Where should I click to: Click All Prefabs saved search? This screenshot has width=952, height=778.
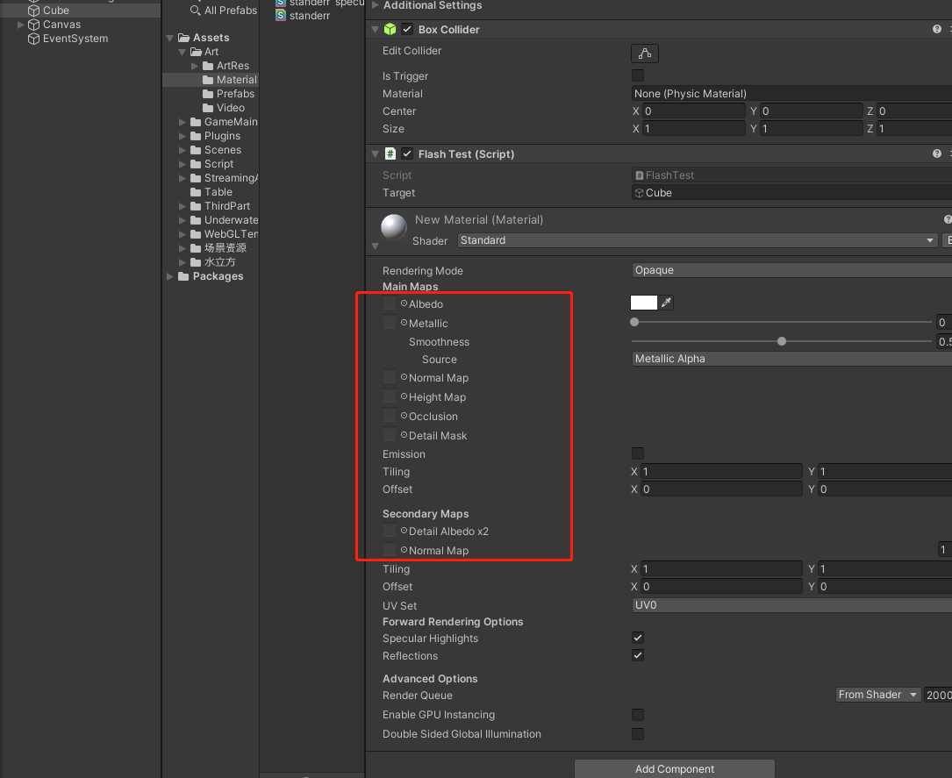pos(230,11)
